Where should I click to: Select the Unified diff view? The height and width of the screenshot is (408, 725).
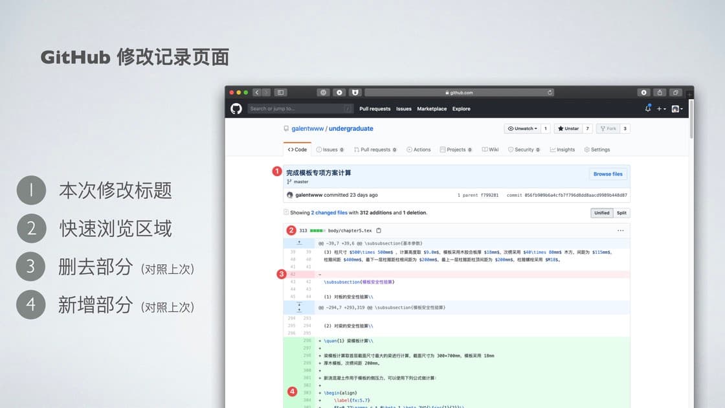point(601,213)
